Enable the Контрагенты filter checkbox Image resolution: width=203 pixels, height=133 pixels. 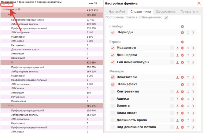[113, 92]
